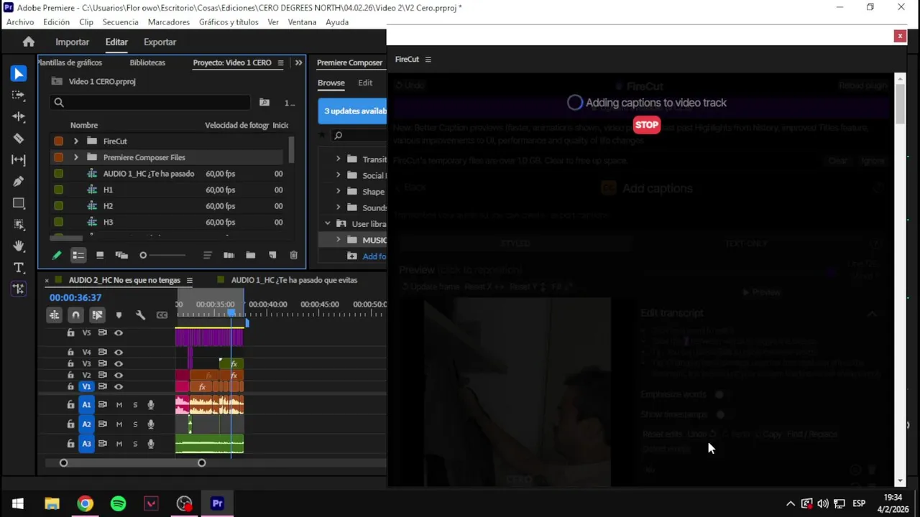Click project panel search field
920x517 pixels.
click(x=151, y=102)
